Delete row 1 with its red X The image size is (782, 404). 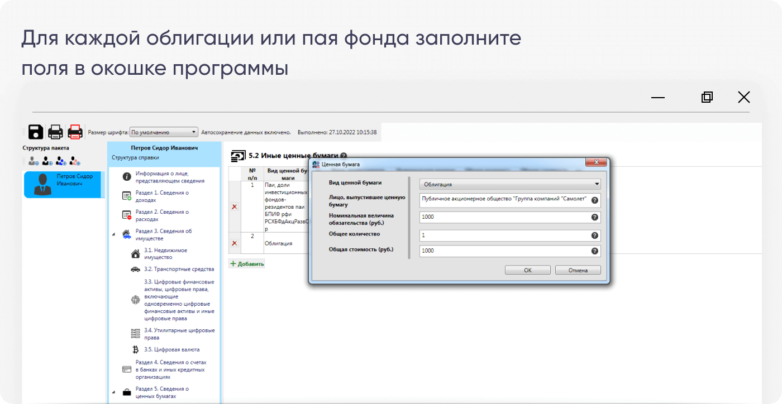tap(235, 206)
